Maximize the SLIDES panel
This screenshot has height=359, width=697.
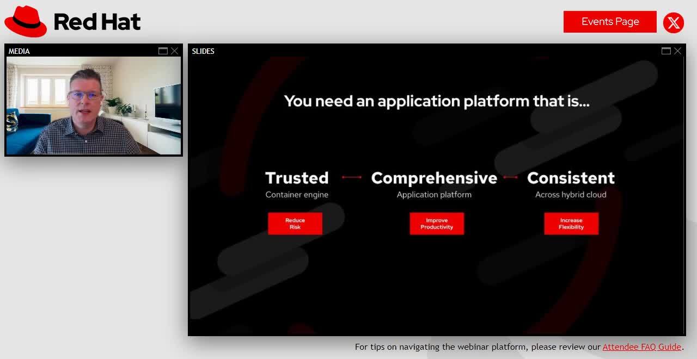point(666,51)
